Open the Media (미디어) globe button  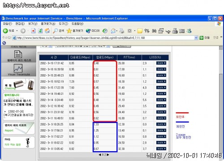tap(93, 31)
